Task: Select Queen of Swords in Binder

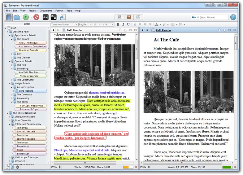Action: 28,50
